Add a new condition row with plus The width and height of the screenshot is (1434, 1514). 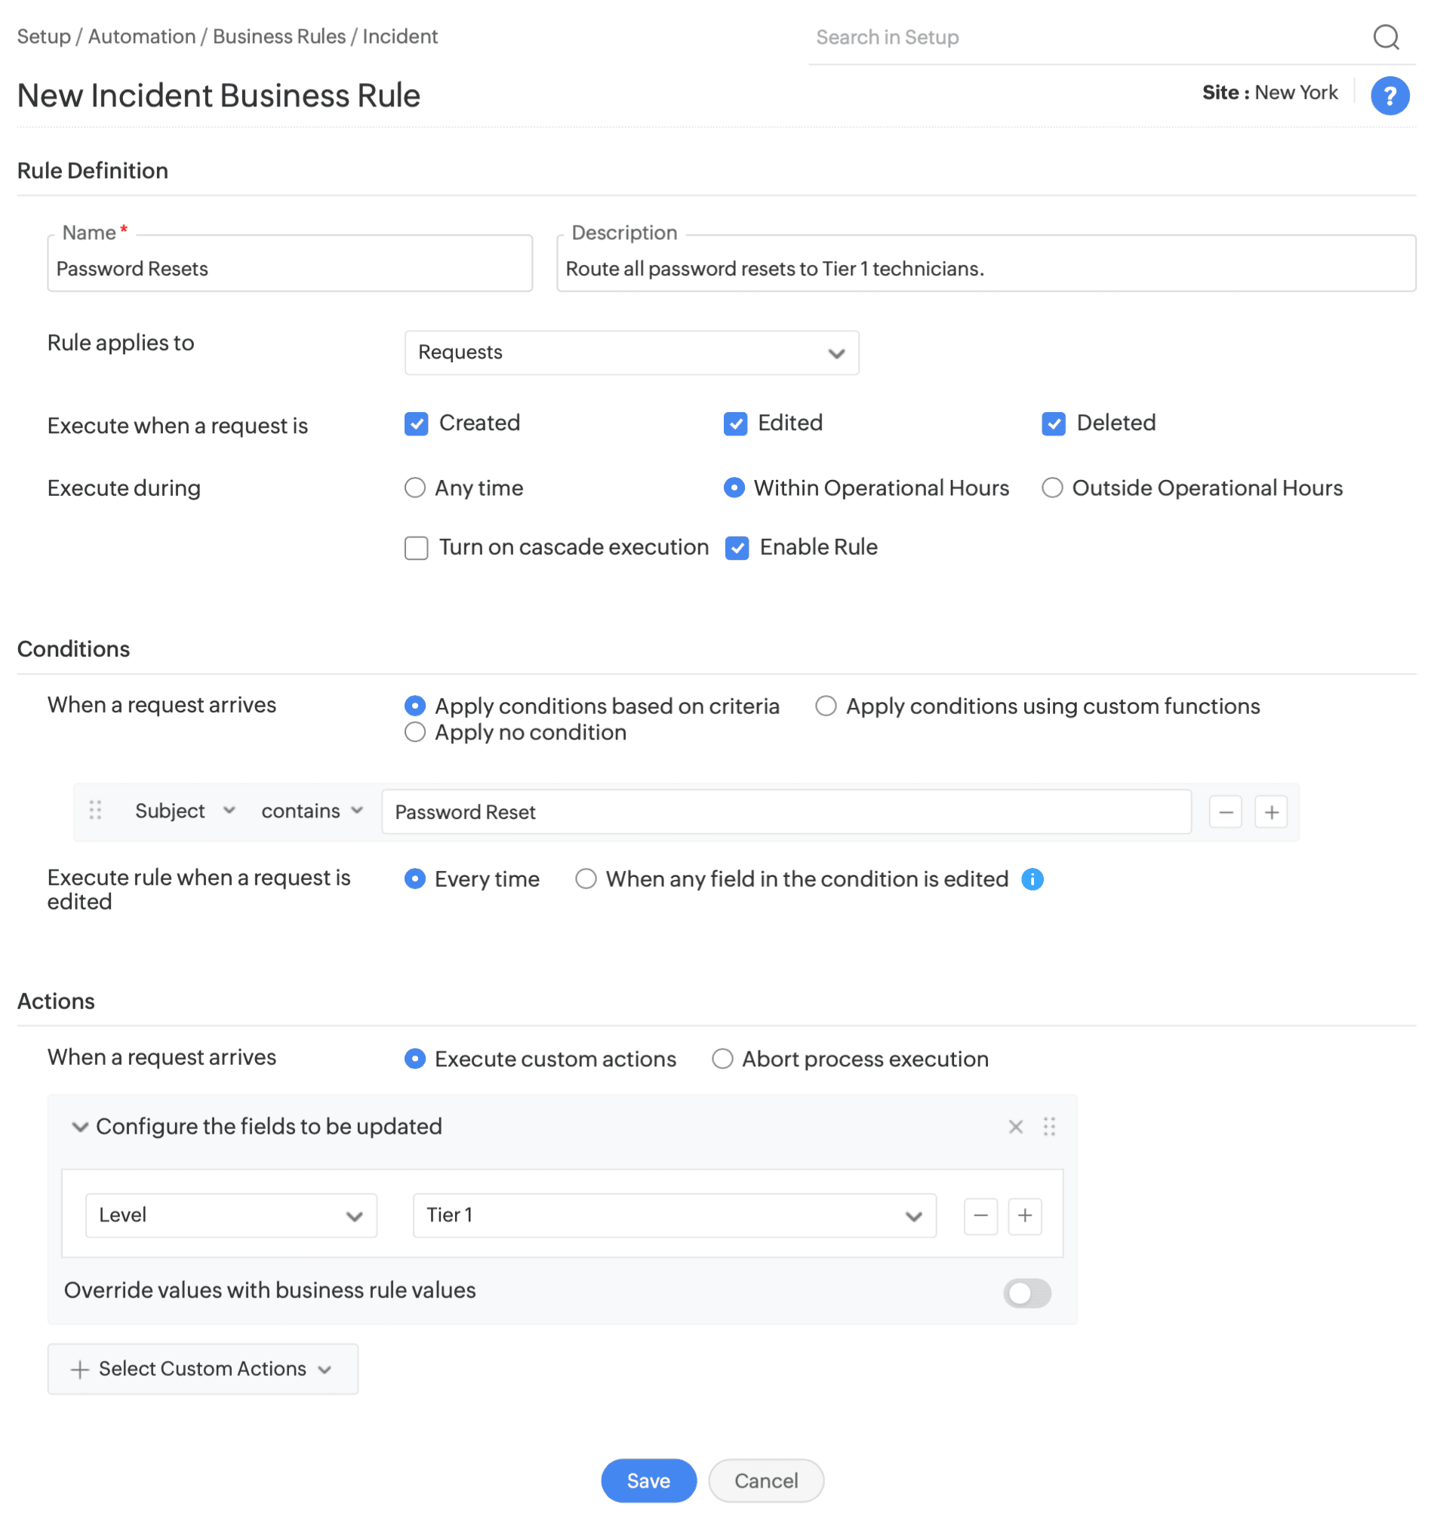(1271, 811)
